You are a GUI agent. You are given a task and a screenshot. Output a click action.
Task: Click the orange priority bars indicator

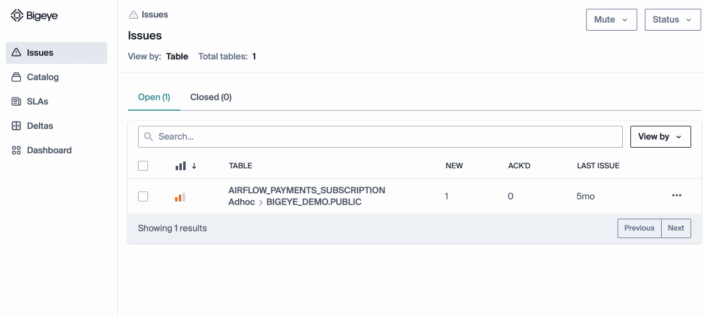tap(180, 197)
